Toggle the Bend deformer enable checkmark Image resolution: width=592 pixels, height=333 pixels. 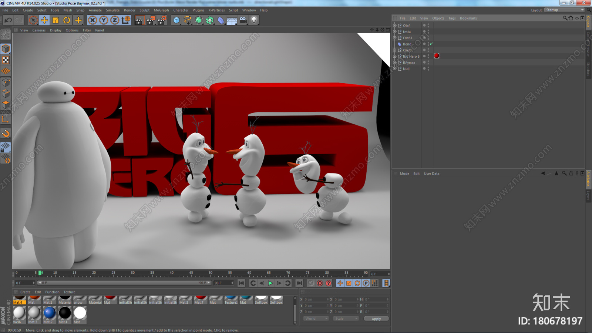click(431, 44)
